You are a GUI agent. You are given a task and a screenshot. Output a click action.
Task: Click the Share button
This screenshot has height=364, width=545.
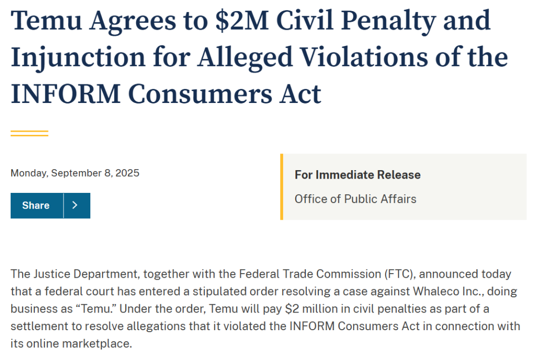(36, 205)
